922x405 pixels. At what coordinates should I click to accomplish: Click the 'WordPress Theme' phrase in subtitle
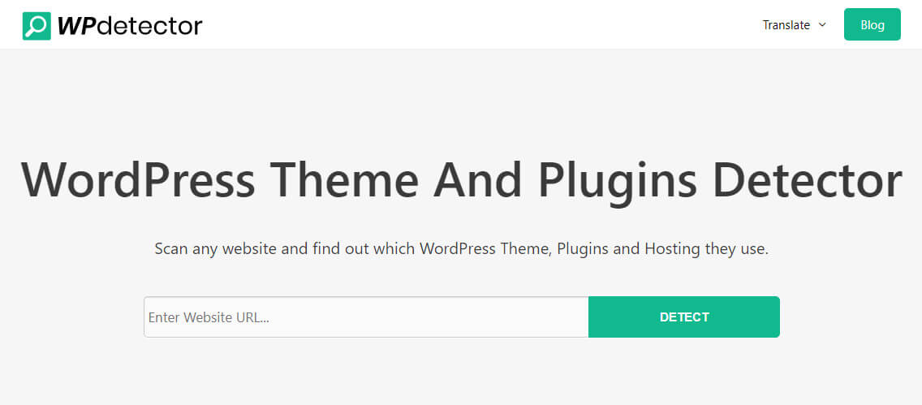tap(485, 248)
